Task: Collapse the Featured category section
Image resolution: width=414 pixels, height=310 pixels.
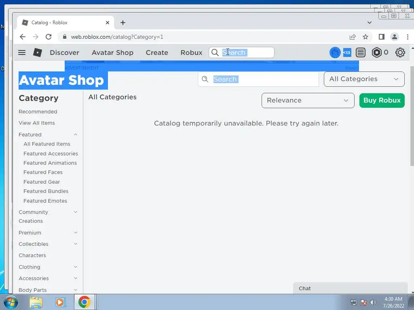Action: point(76,135)
